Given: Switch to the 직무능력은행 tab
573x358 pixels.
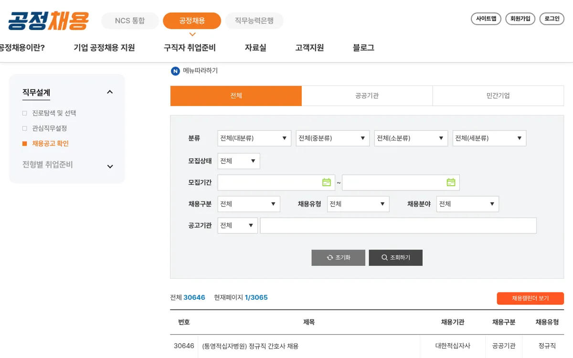Looking at the screenshot, I should 254,21.
